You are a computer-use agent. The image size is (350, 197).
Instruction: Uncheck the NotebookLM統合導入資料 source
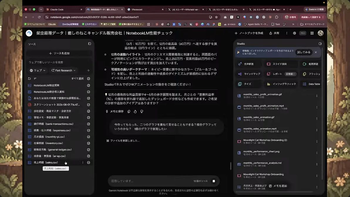89,92
